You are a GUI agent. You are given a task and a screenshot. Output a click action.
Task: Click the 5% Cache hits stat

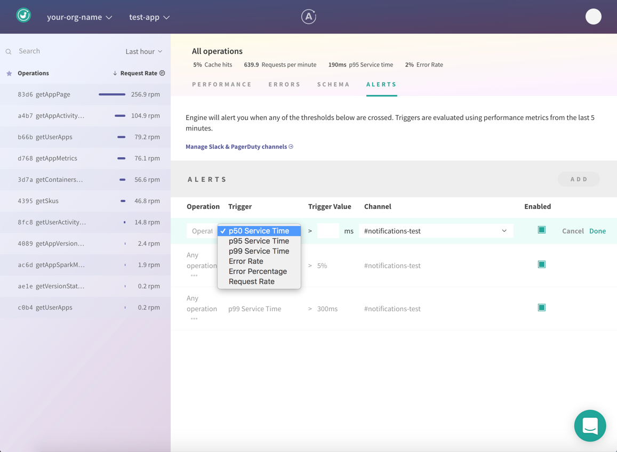212,64
